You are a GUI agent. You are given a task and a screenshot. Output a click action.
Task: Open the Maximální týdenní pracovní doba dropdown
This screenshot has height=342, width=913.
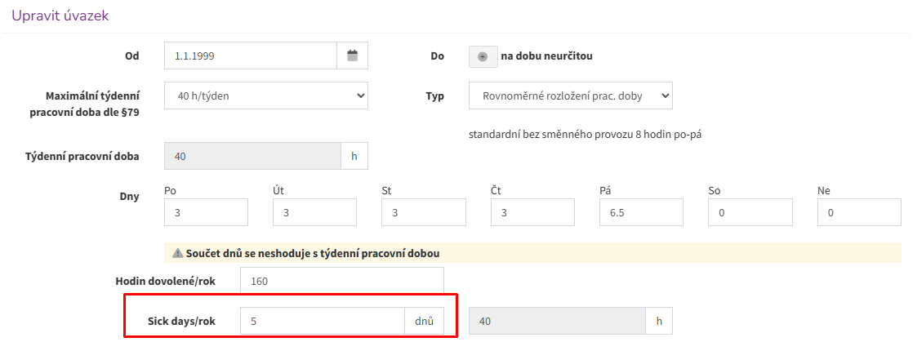tap(266, 95)
